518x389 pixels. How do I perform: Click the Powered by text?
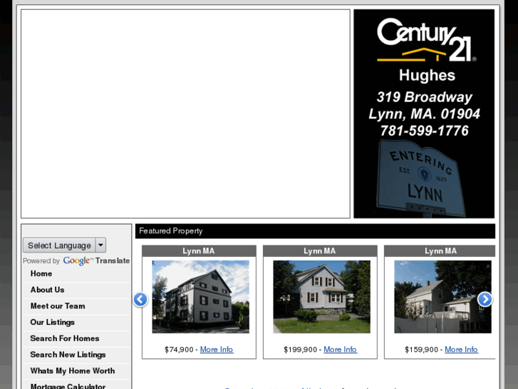pyautogui.click(x=41, y=261)
